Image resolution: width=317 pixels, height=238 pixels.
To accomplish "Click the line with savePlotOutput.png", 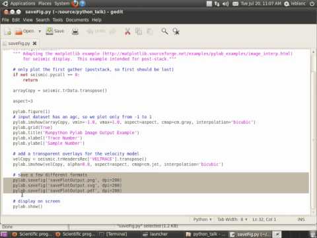I will point(67,180).
